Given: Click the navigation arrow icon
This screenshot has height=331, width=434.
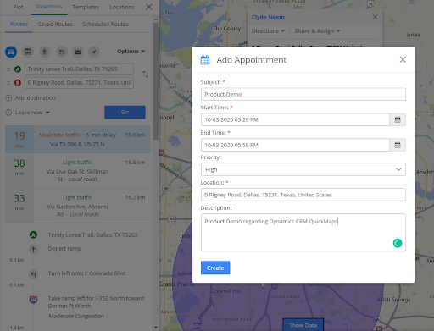Looking at the screenshot, I should 94,52.
